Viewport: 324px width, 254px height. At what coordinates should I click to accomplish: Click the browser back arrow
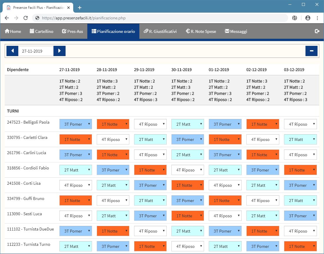coord(7,18)
